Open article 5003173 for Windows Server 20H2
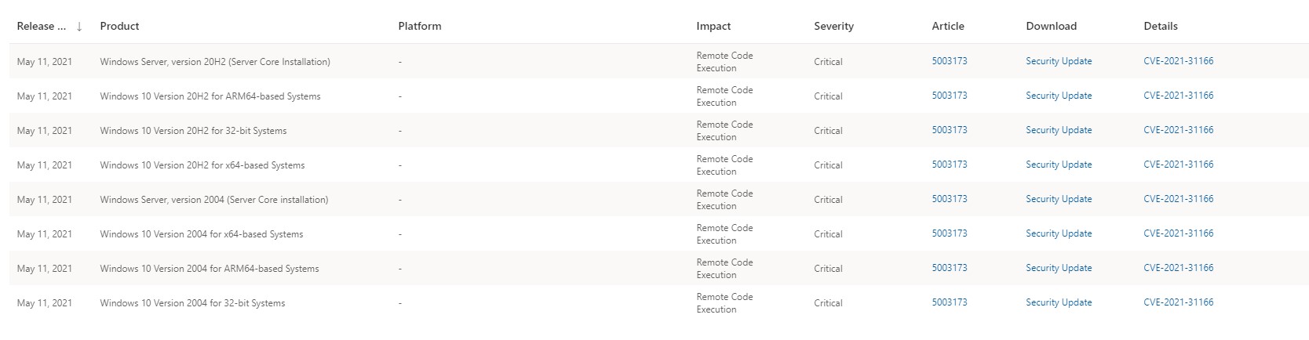The height and width of the screenshot is (340, 1309). (x=950, y=61)
